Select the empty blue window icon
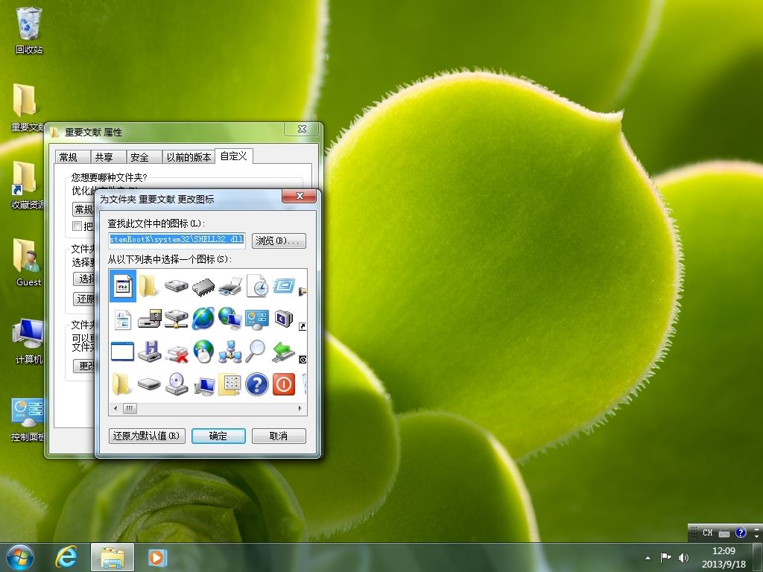 pos(123,352)
